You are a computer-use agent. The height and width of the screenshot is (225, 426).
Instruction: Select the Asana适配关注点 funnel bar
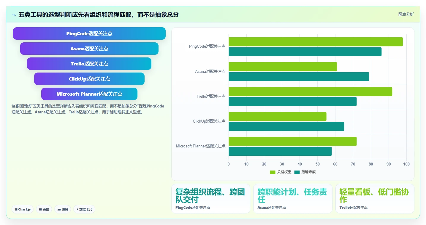point(89,49)
